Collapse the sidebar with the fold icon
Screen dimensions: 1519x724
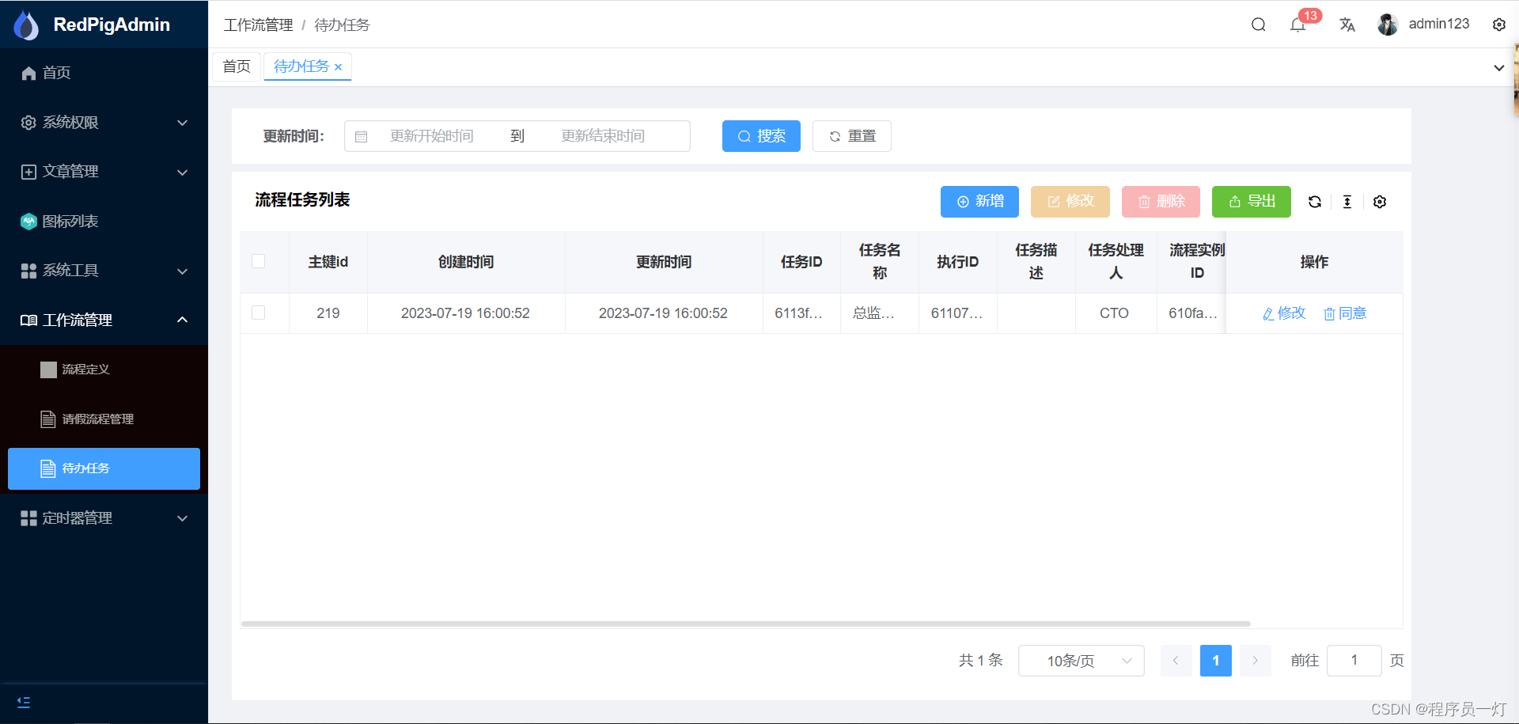(24, 703)
